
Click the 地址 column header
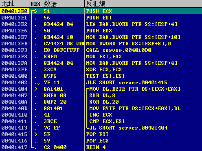click(14, 4)
